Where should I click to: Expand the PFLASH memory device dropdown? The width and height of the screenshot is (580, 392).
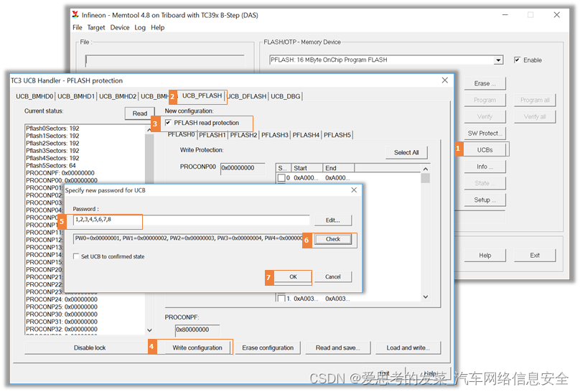tap(499, 60)
